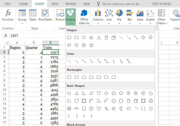Screen dimensions: 180x126
Task: Click the shapes gallery scroll-up arrow
Action: (157, 28)
